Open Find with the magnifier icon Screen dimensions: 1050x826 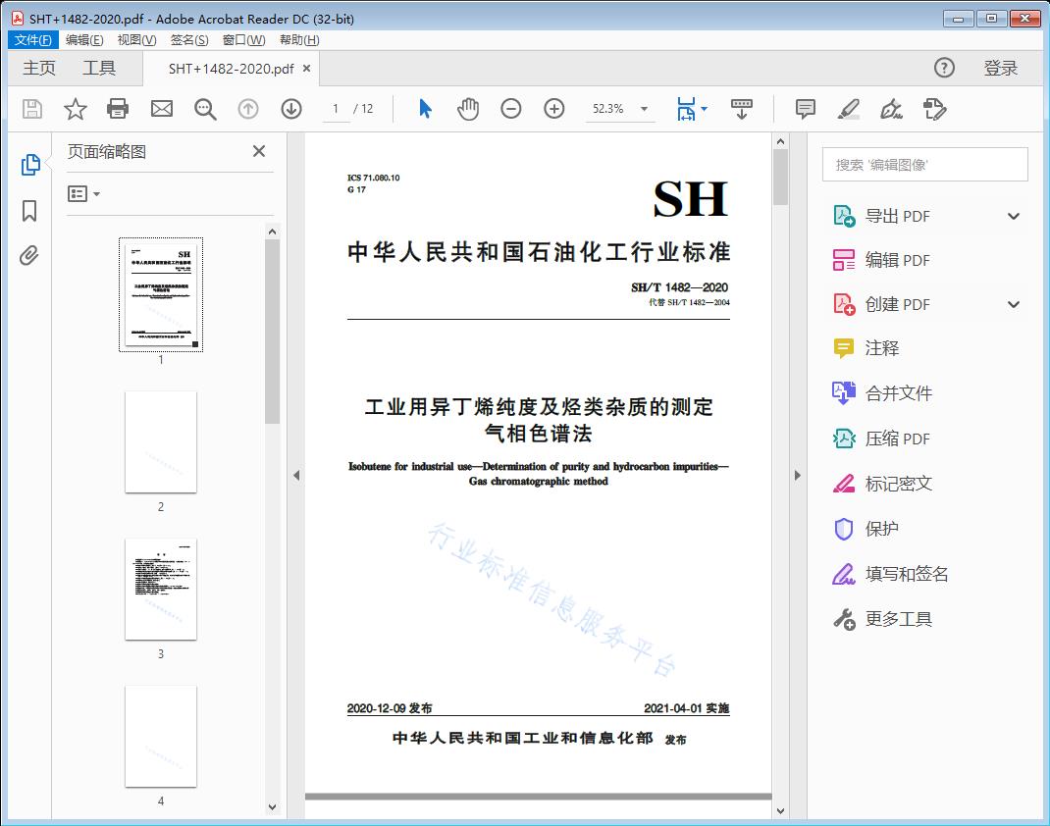pyautogui.click(x=205, y=109)
